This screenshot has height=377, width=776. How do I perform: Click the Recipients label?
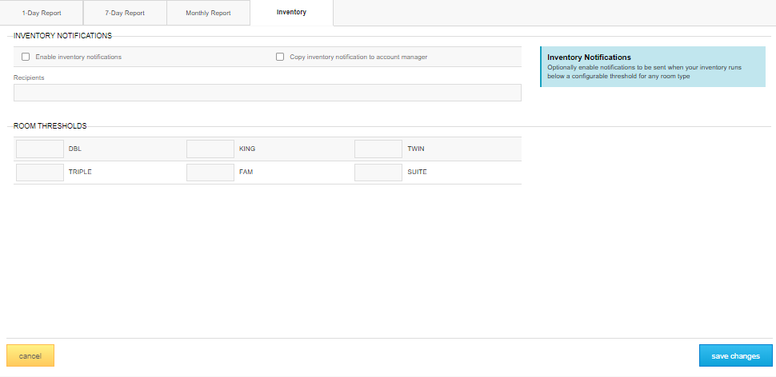29,77
